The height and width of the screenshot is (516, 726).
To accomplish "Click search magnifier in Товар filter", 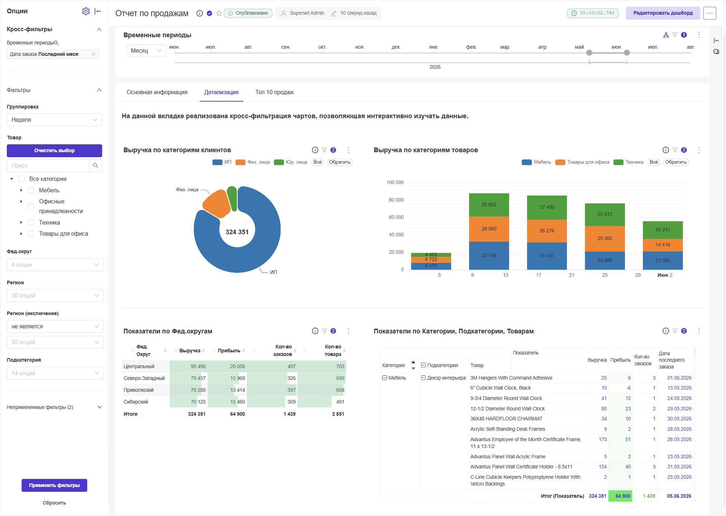I will [96, 165].
